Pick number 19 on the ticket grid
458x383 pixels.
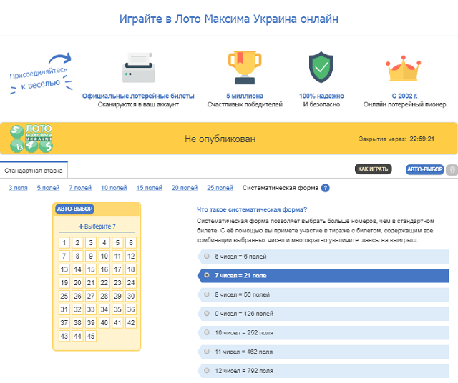[64, 283]
